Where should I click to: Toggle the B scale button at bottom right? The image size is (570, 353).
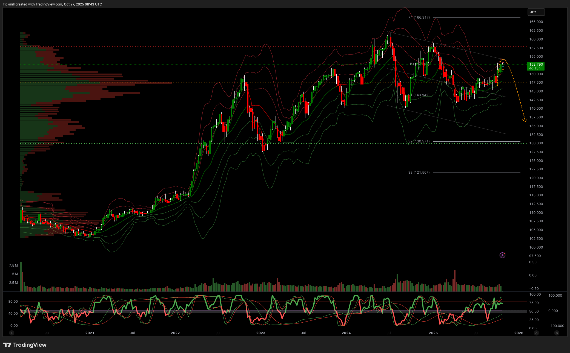point(556,333)
